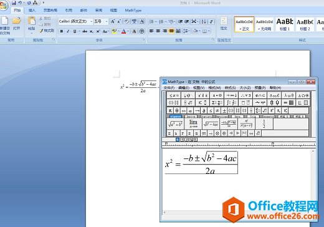The height and width of the screenshot is (227, 324).
Task: Switch to the 页面布局 ribbon tab
Action: (x=50, y=10)
